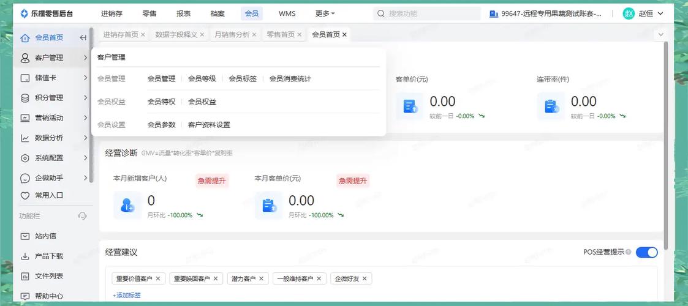Viewport: 688px width, 306px height.
Task: Open 会员消费统计 in the flyout menu
Action: point(290,79)
